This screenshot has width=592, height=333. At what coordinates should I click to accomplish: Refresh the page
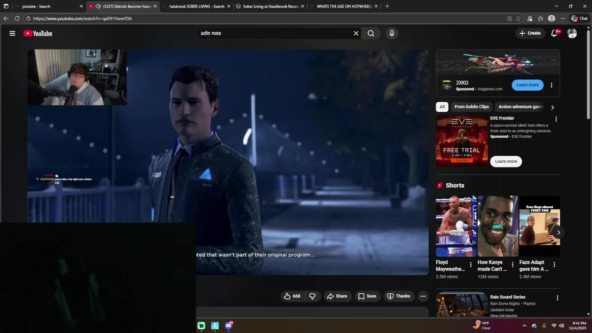point(17,18)
